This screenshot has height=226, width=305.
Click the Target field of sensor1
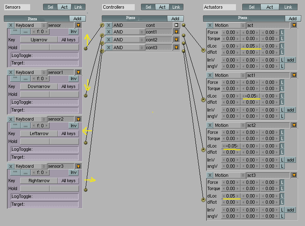(x=45, y=110)
